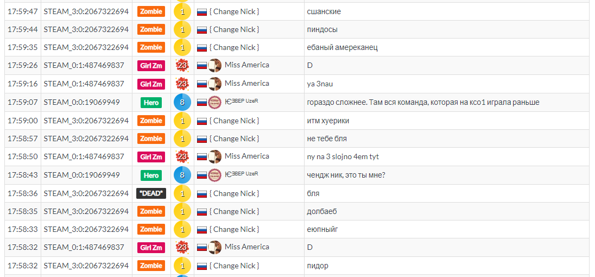Viewport: 595px width, 277px height.
Task: Click STEAM_3:0:2067322694 ID at 17:59:00
Action: point(86,120)
